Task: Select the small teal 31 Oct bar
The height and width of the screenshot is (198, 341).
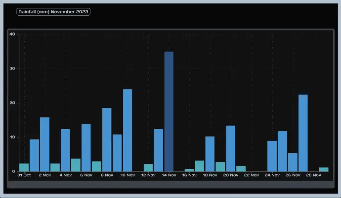Action: point(24,167)
